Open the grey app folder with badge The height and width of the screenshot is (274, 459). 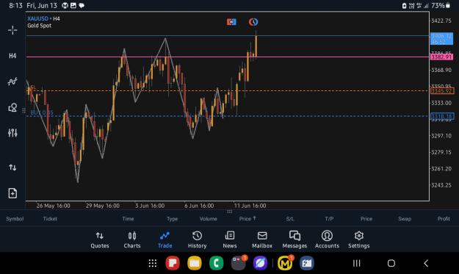[x=238, y=263]
